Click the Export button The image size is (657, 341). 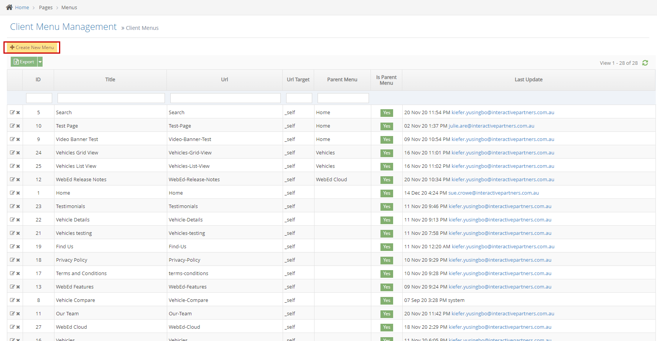24,62
